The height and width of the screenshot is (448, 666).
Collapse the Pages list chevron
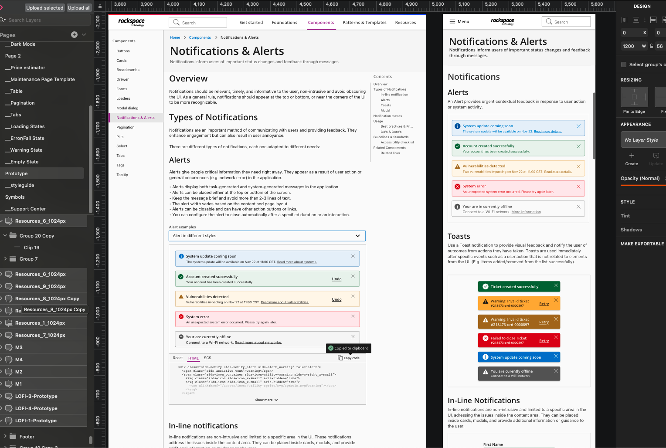click(x=84, y=35)
